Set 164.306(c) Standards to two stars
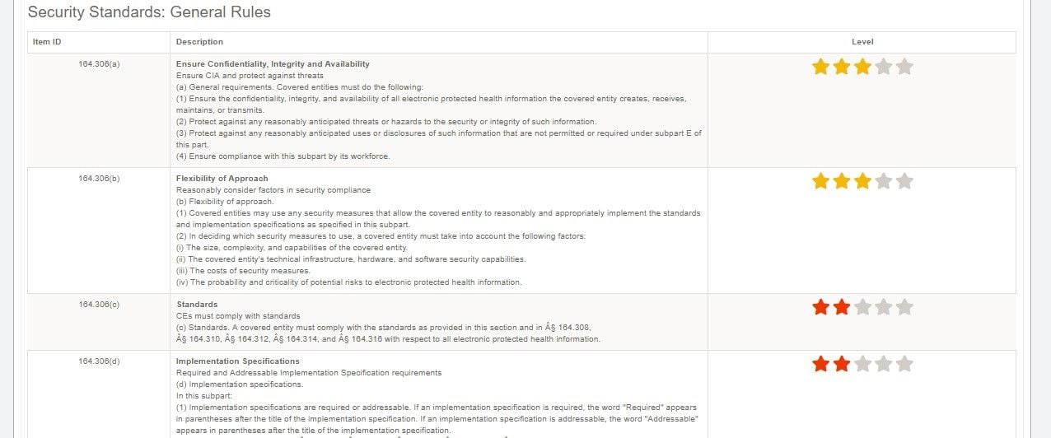 (x=841, y=307)
